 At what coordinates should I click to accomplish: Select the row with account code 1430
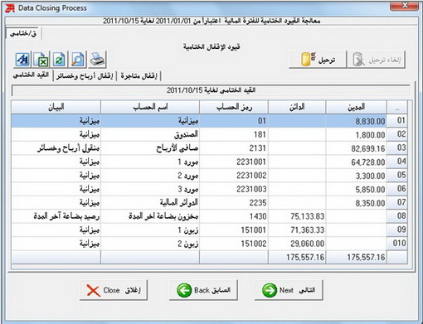(x=209, y=216)
